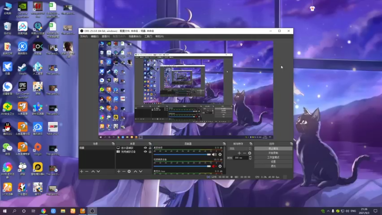Open the NBA 2K21 desktop shortcut
Viewport: 382px width, 215px height.
pyautogui.click(x=53, y=129)
